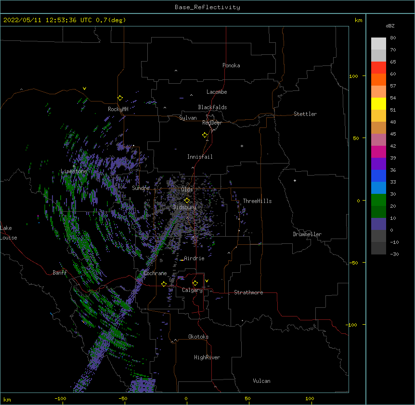This screenshot has height=405, width=415.
Task: Pick the slate purple swatch above 0 label
Action: (x=378, y=224)
